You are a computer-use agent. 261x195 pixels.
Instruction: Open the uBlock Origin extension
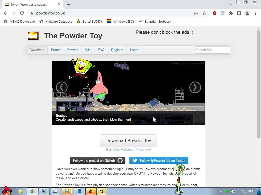point(215,13)
